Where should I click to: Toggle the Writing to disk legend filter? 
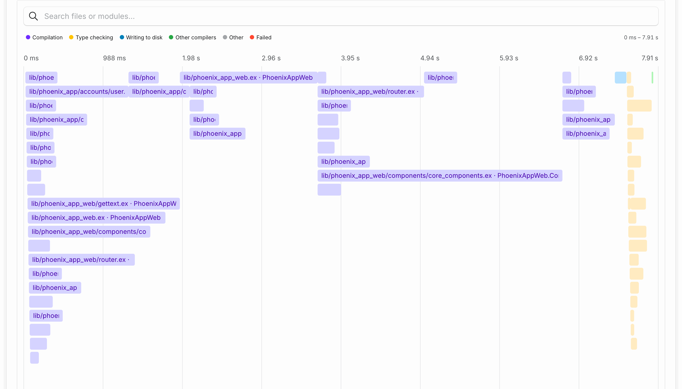(x=141, y=37)
